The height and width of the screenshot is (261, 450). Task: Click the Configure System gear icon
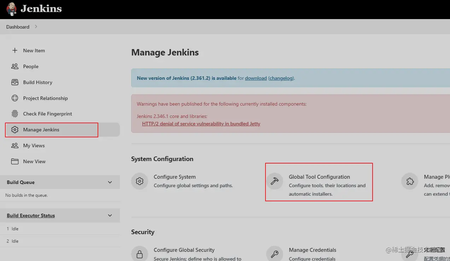(x=140, y=181)
